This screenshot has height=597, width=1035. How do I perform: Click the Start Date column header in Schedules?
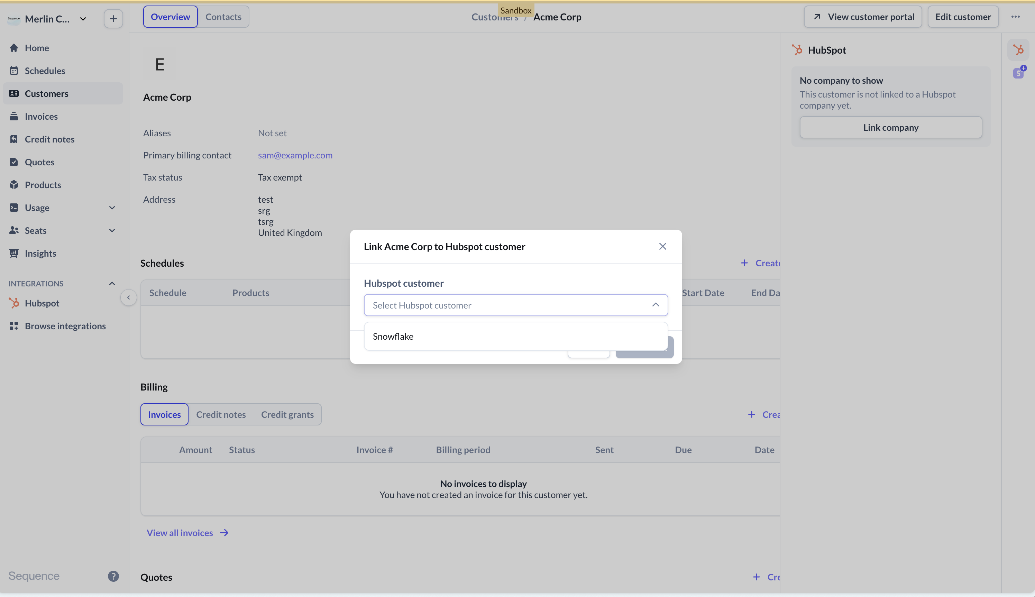click(703, 293)
